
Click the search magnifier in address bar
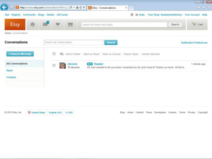70,8
